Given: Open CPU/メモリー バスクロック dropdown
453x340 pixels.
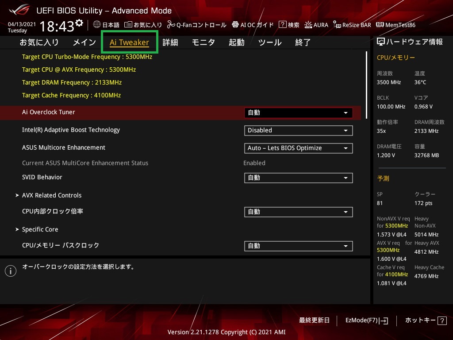Looking at the screenshot, I should click(298, 246).
